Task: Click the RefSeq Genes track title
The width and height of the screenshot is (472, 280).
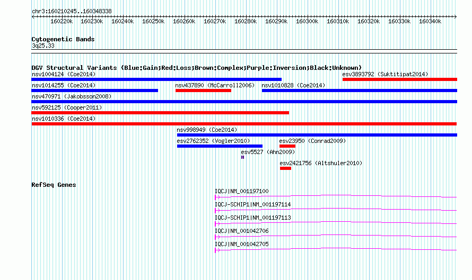Action: [54, 185]
